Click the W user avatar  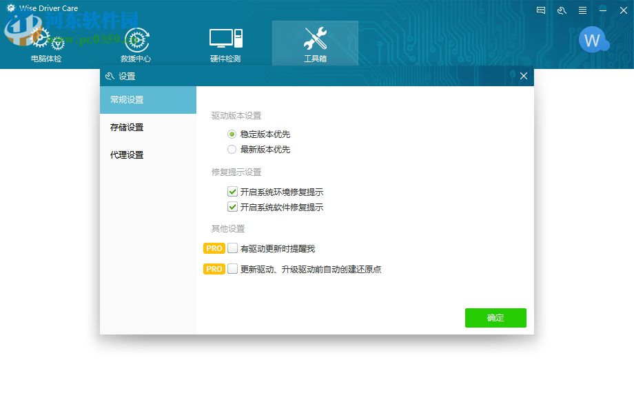coord(593,40)
